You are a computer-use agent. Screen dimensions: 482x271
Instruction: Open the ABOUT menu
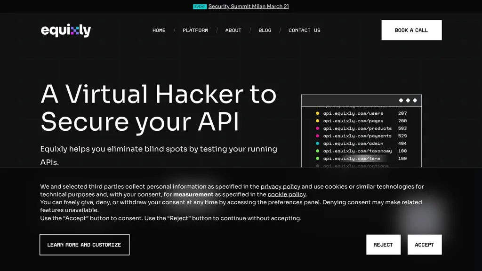[x=233, y=30]
